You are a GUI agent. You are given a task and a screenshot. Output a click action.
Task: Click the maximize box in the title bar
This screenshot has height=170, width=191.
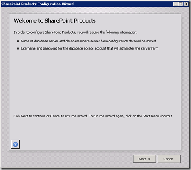pos(181,4)
